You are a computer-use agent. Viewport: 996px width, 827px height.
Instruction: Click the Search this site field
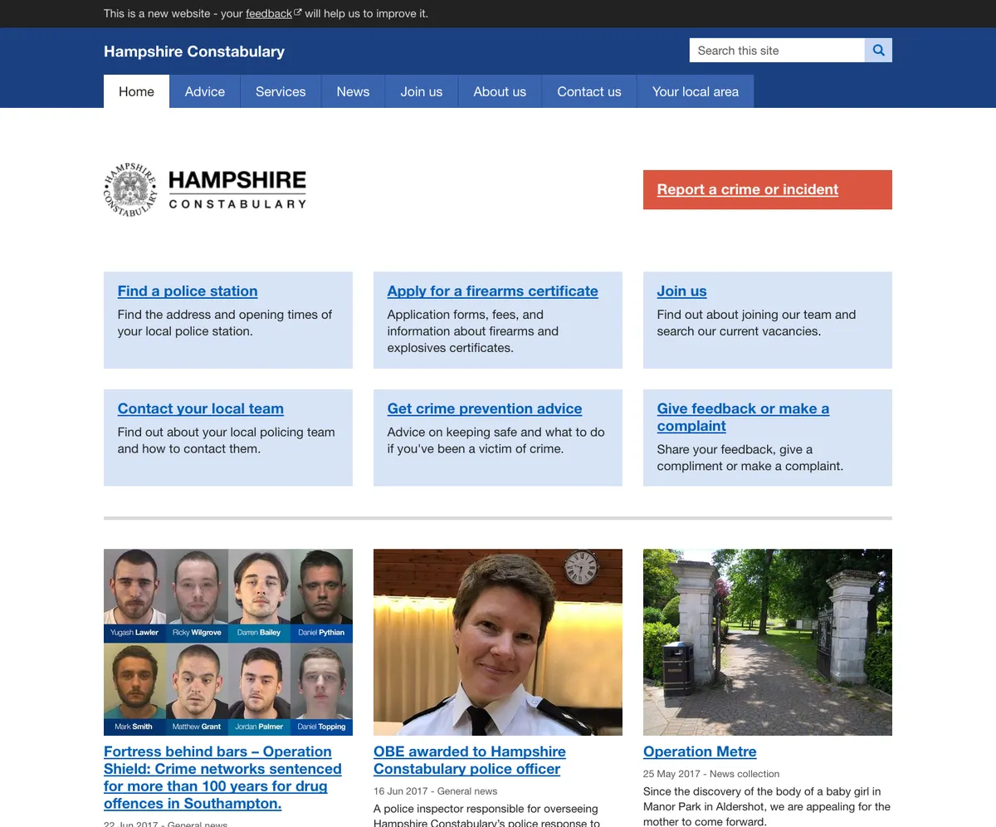click(777, 51)
